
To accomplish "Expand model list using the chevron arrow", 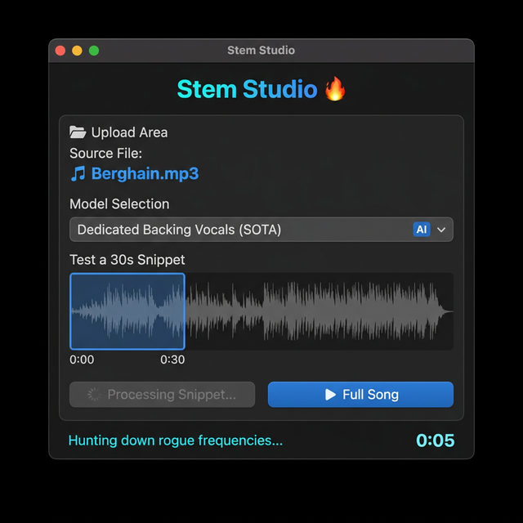I will (x=442, y=230).
